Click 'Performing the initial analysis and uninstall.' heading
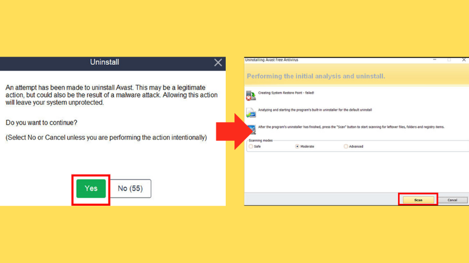 [316, 76]
